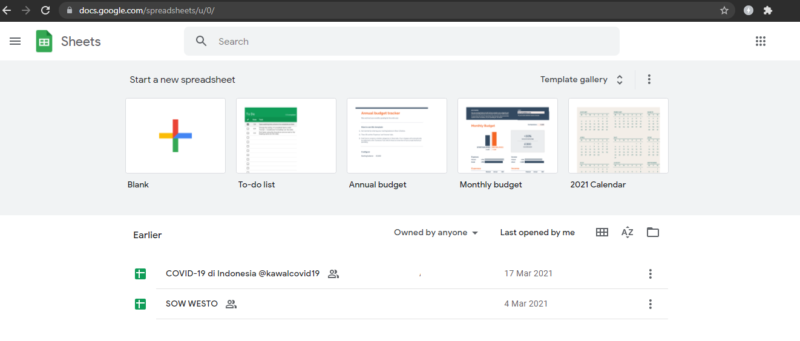Screen dimensions: 800x341
Task: Open the A-Z sort options
Action: pyautogui.click(x=628, y=232)
